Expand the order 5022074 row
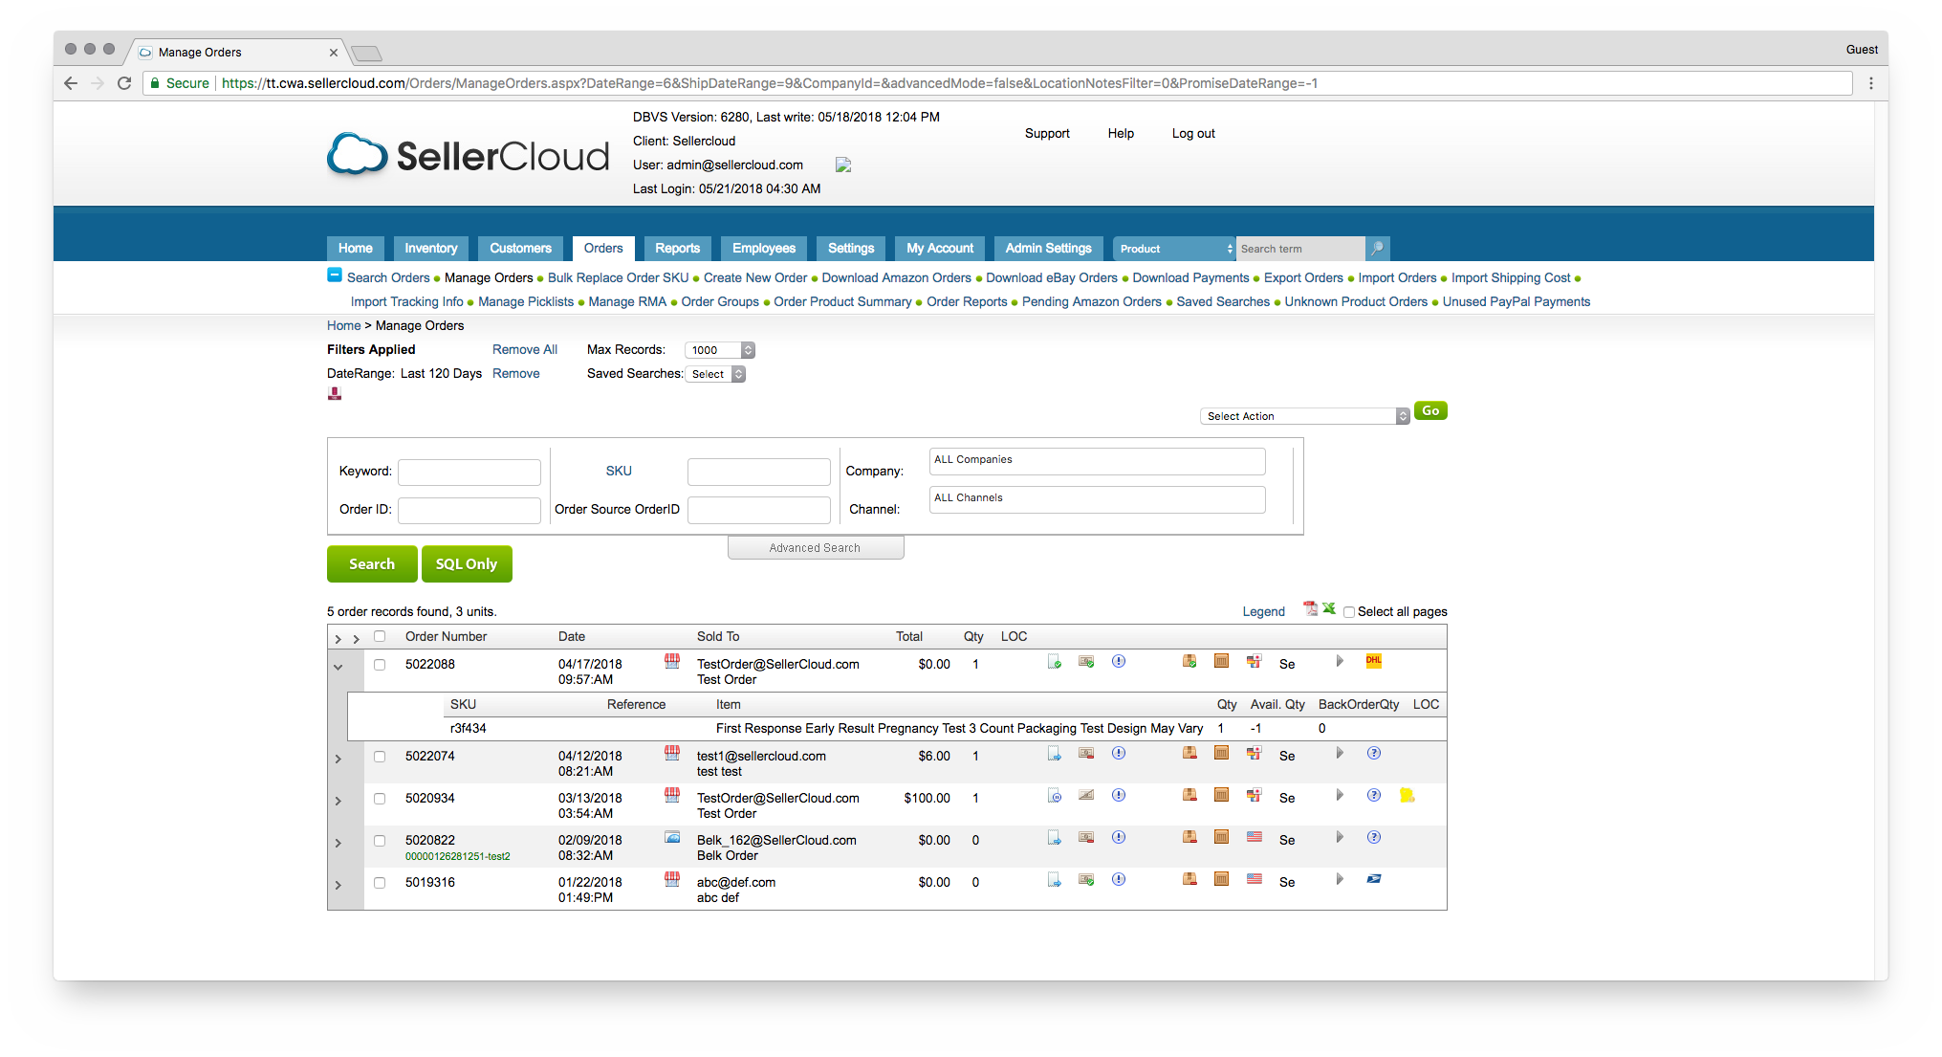Screen dimensions: 1942x1057 point(338,759)
